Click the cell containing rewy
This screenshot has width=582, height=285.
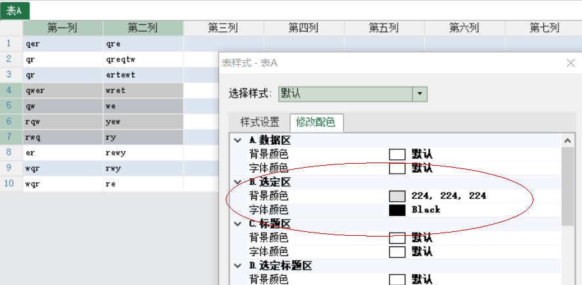(x=143, y=153)
